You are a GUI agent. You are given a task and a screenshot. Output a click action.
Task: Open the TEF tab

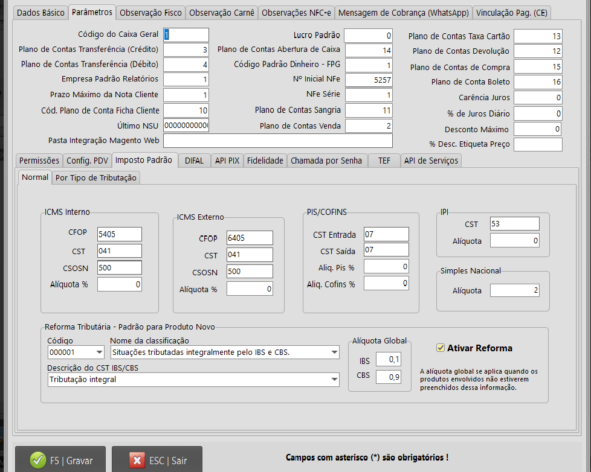(384, 161)
